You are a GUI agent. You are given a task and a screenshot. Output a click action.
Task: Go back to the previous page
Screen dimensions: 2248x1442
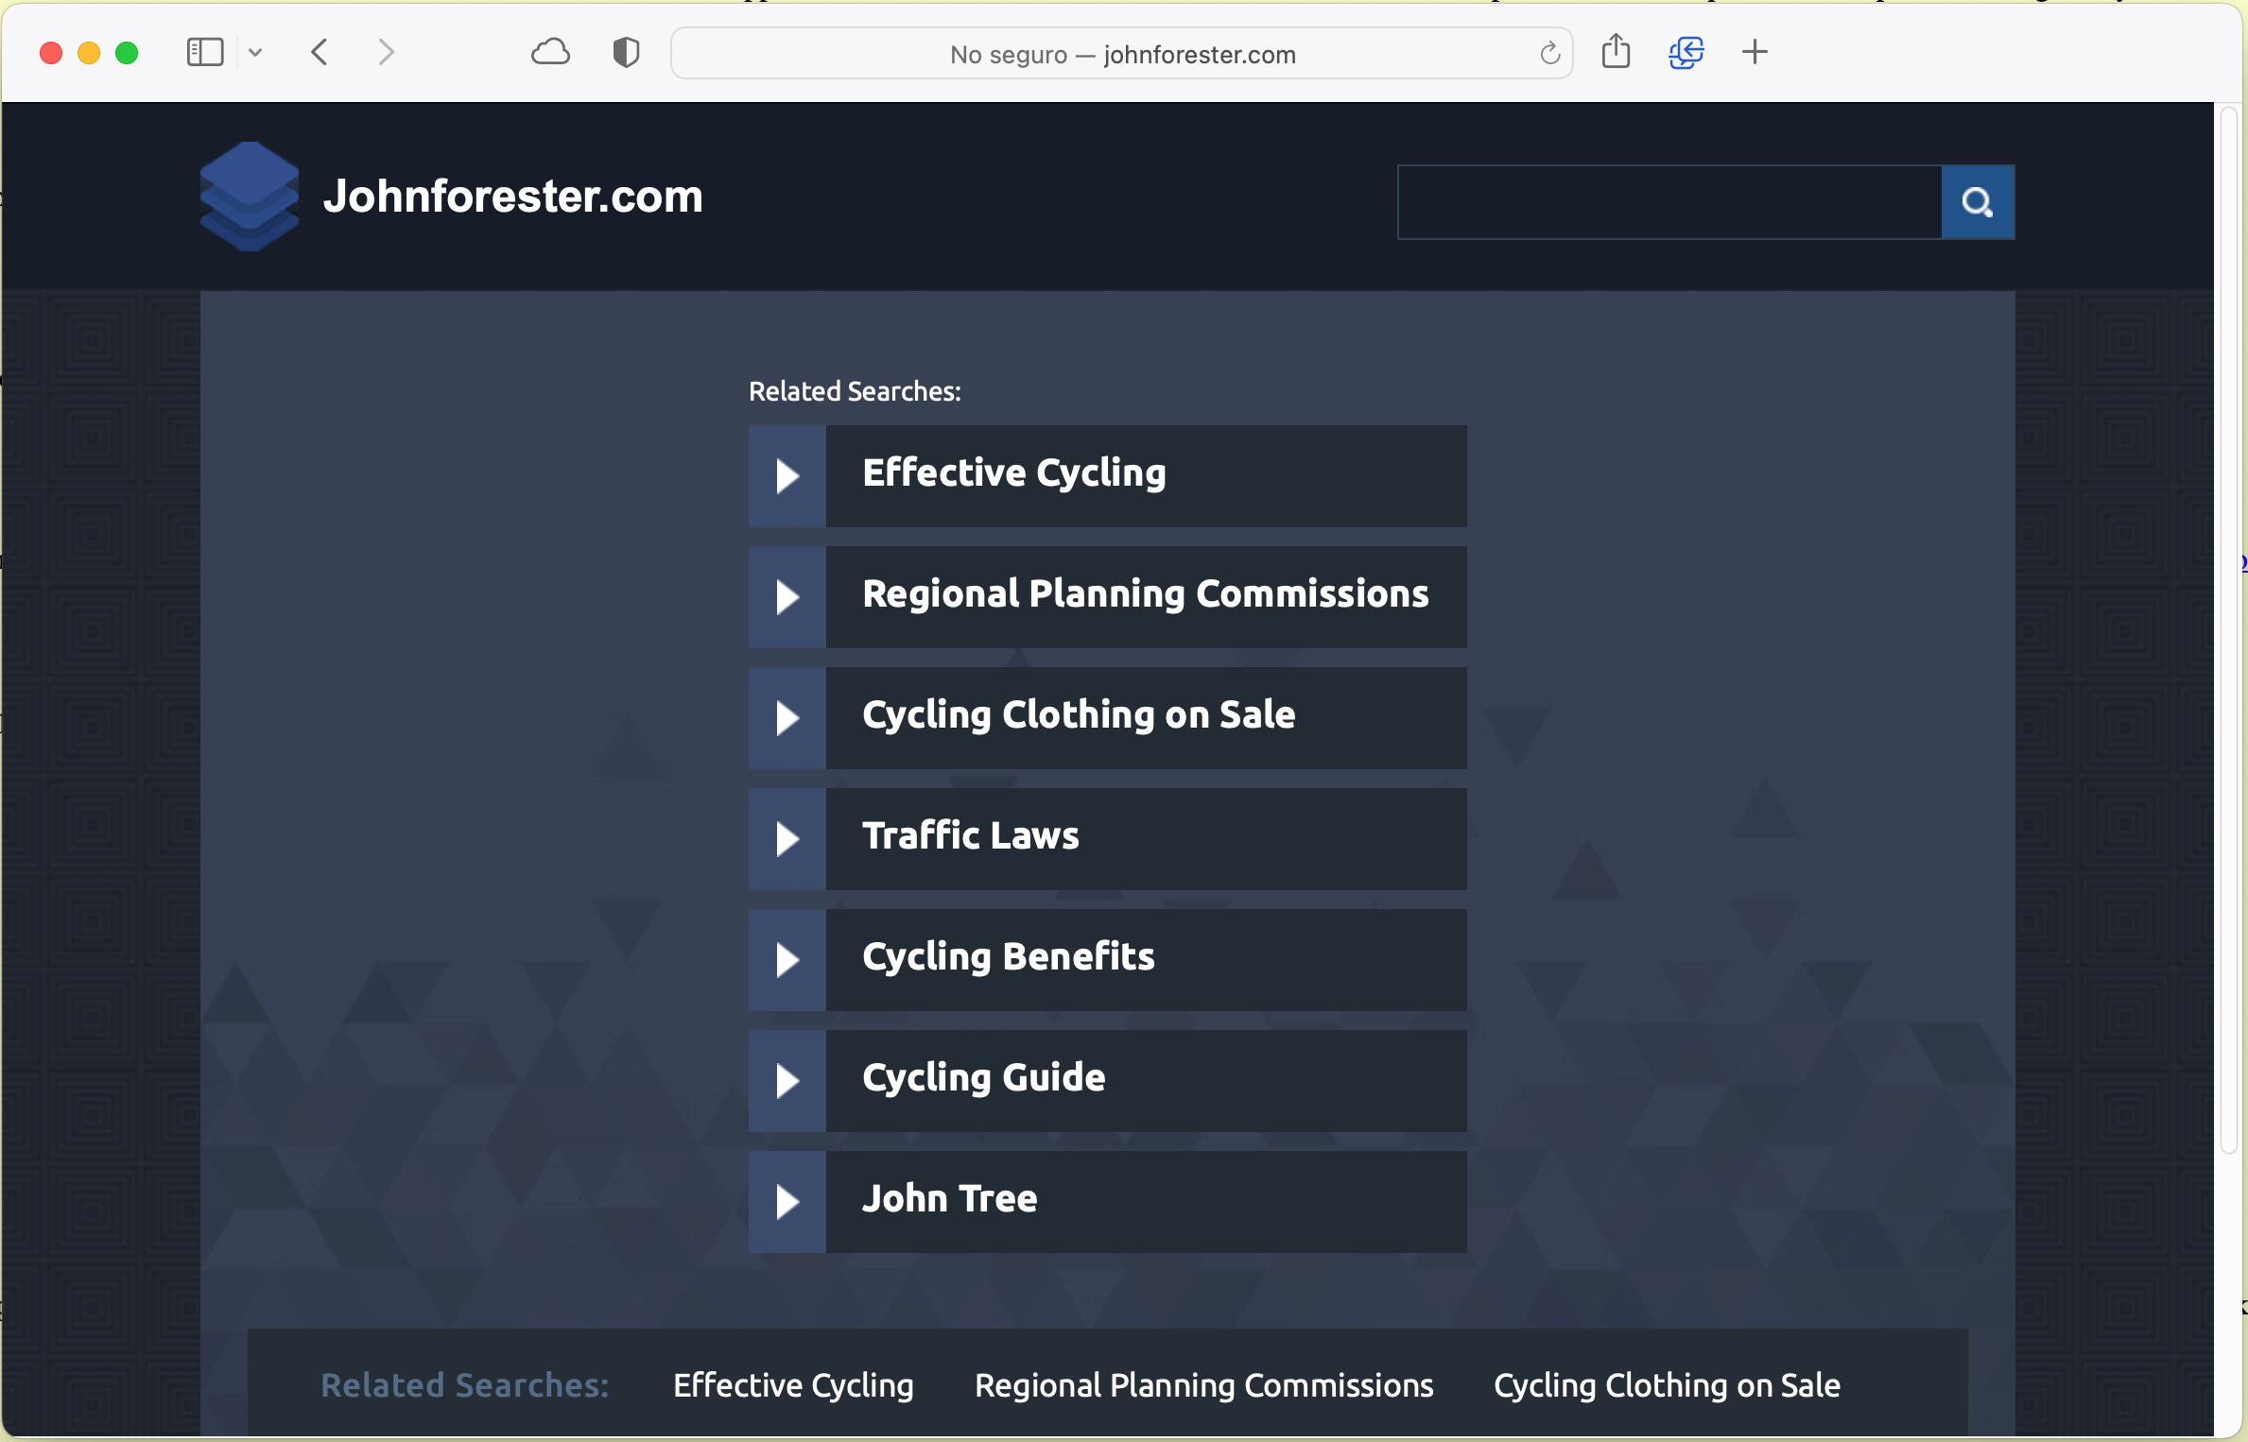(x=320, y=52)
